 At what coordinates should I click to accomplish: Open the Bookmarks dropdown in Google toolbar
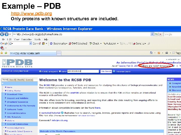click(67, 43)
